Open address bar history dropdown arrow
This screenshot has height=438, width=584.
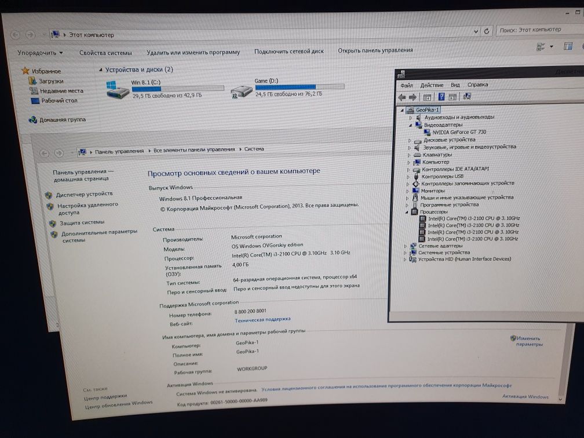[476, 32]
